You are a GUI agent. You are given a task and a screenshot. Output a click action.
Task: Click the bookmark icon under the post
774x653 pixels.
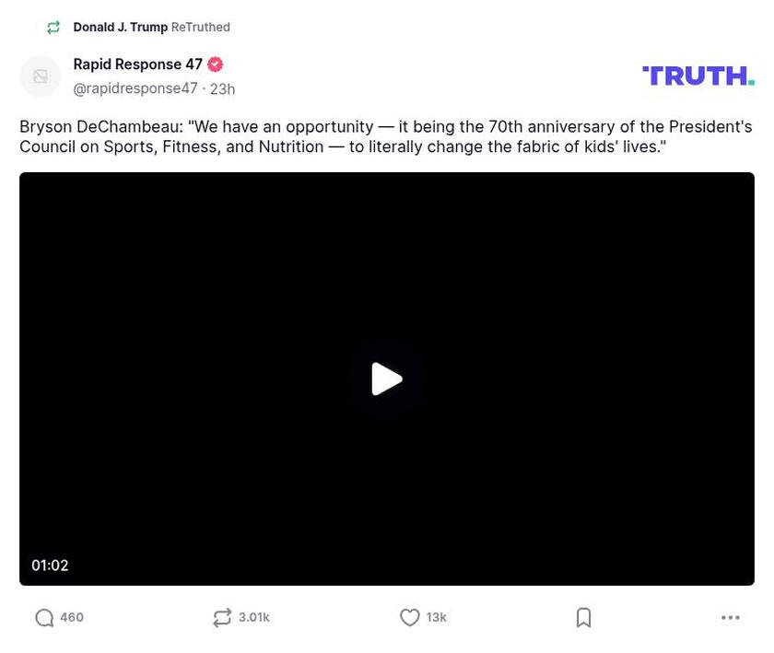click(x=583, y=618)
